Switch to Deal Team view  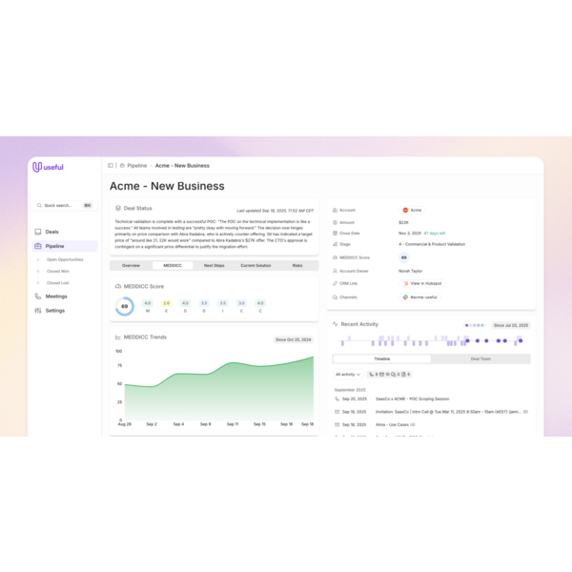(x=480, y=358)
